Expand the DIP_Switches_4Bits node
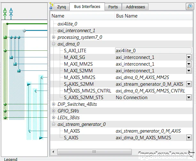The height and width of the screenshot is (161, 196). click(54, 104)
